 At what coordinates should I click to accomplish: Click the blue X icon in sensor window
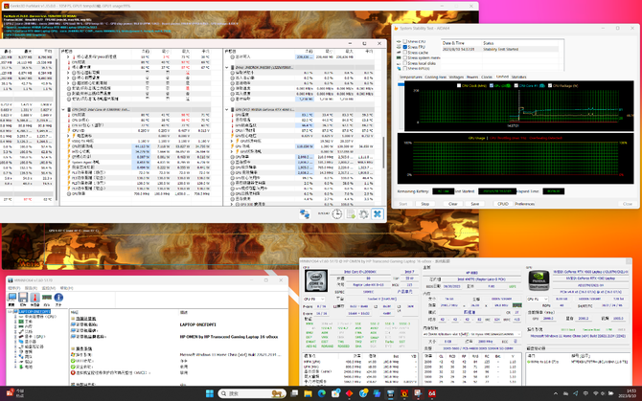pos(378,214)
